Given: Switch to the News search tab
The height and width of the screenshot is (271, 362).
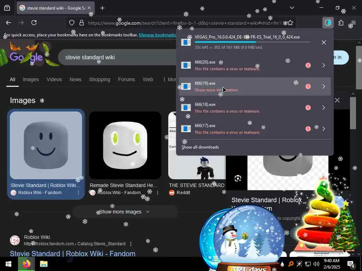Looking at the screenshot, I should [x=76, y=79].
